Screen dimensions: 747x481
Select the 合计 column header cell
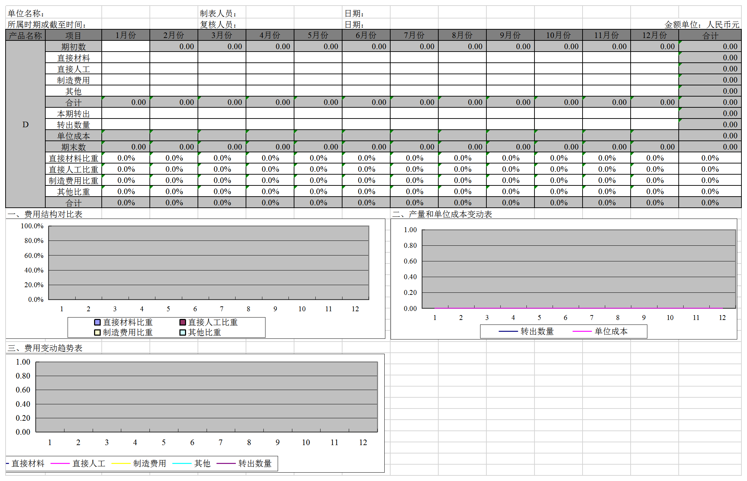[x=710, y=36]
